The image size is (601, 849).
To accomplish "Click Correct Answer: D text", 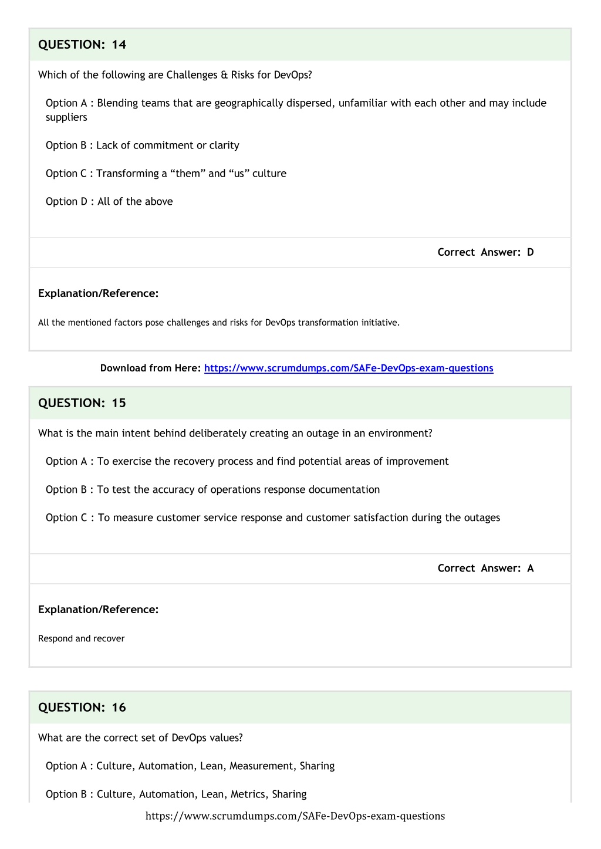I will [486, 252].
